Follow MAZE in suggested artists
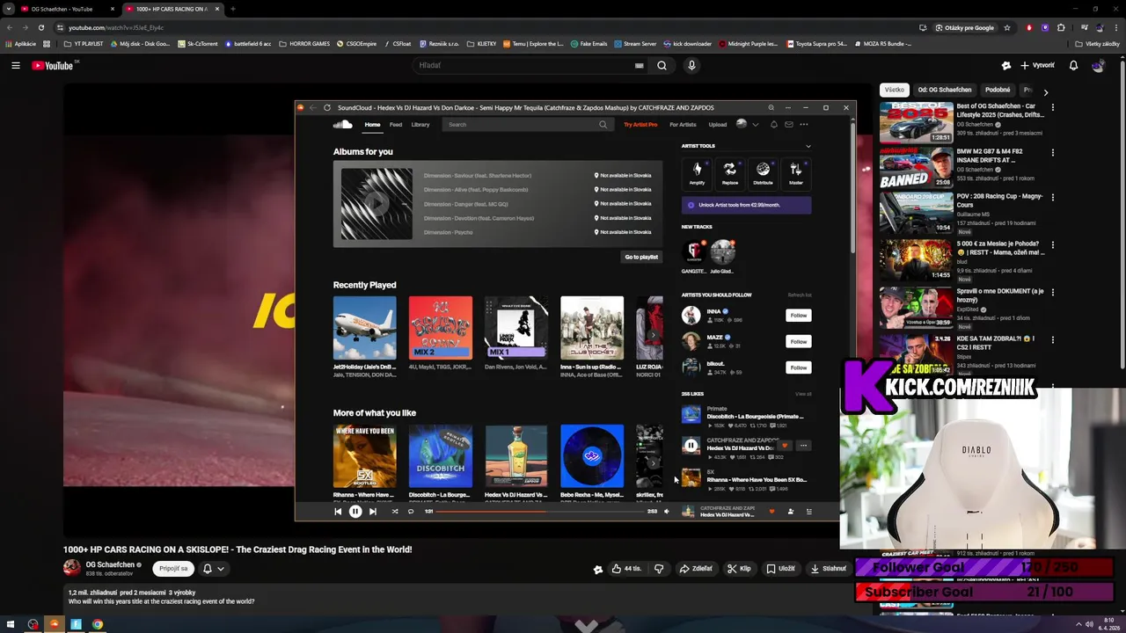The height and width of the screenshot is (633, 1126). click(x=798, y=341)
